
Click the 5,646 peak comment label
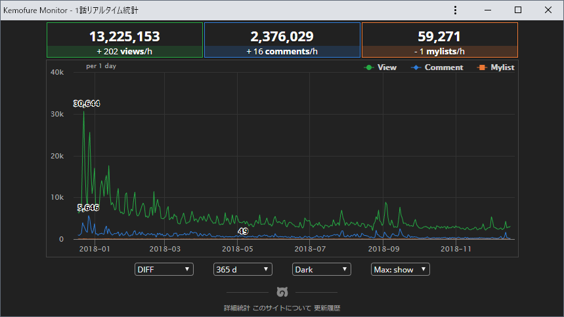(88, 208)
